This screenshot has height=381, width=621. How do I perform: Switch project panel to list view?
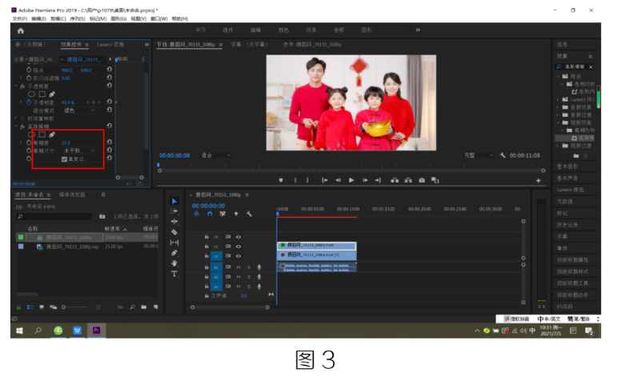coord(30,307)
